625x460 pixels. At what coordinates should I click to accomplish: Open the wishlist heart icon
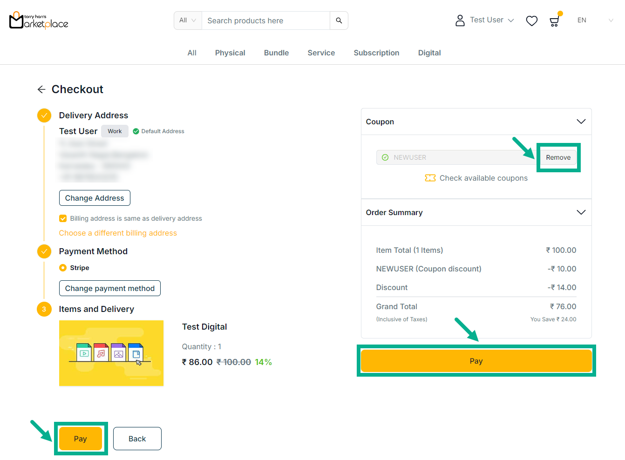(531, 21)
